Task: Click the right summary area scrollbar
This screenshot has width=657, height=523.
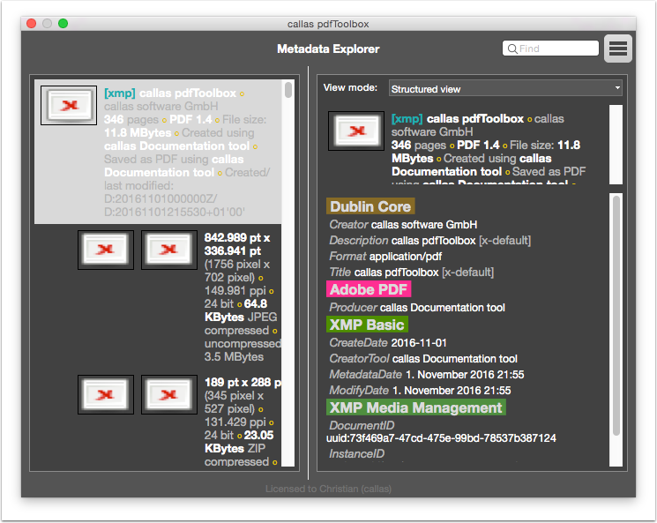Action: (x=616, y=145)
